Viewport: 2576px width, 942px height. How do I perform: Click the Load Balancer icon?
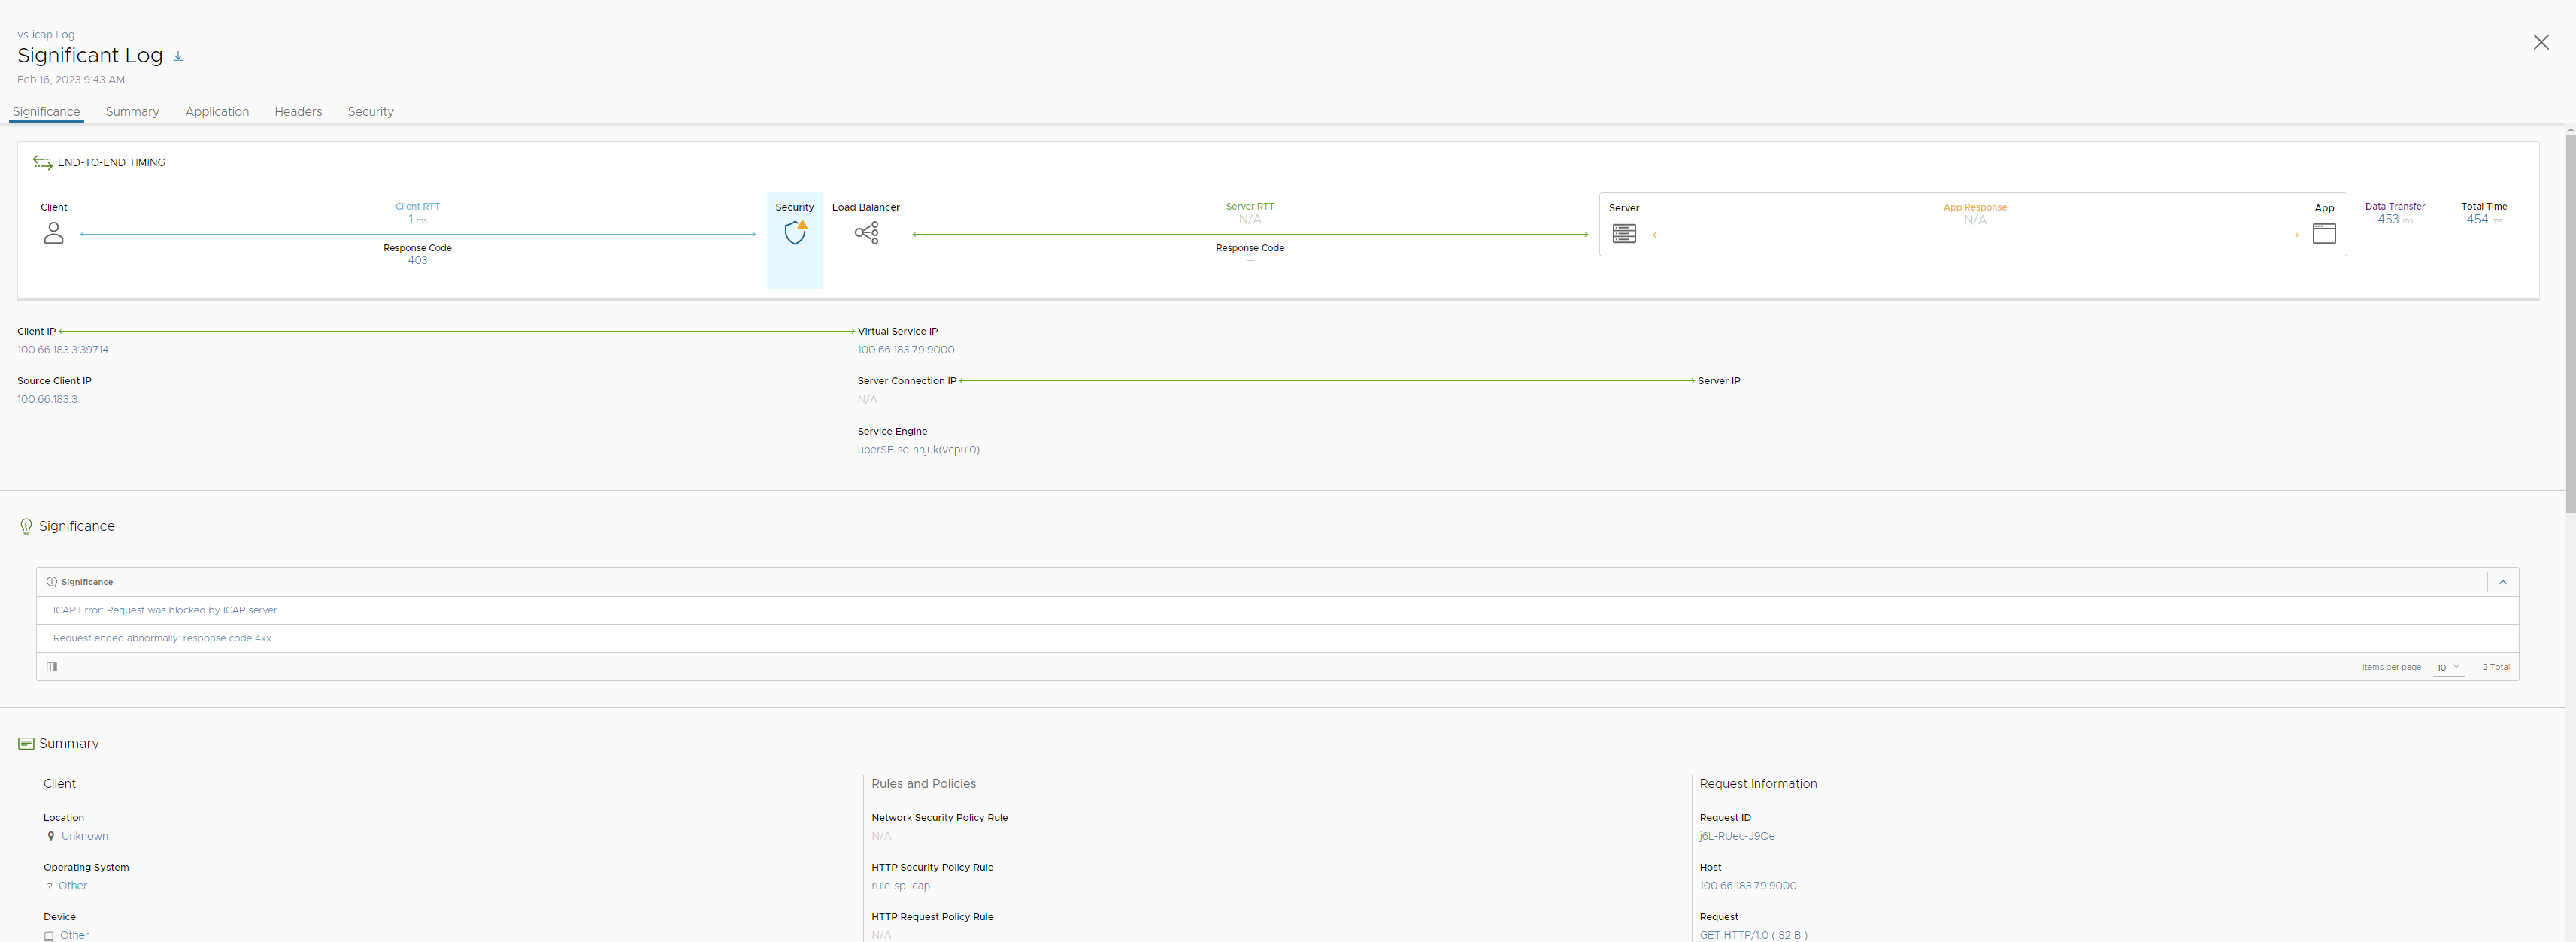pyautogui.click(x=867, y=233)
